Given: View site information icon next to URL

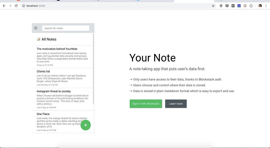Looking at the screenshot, I should pos(23,6).
